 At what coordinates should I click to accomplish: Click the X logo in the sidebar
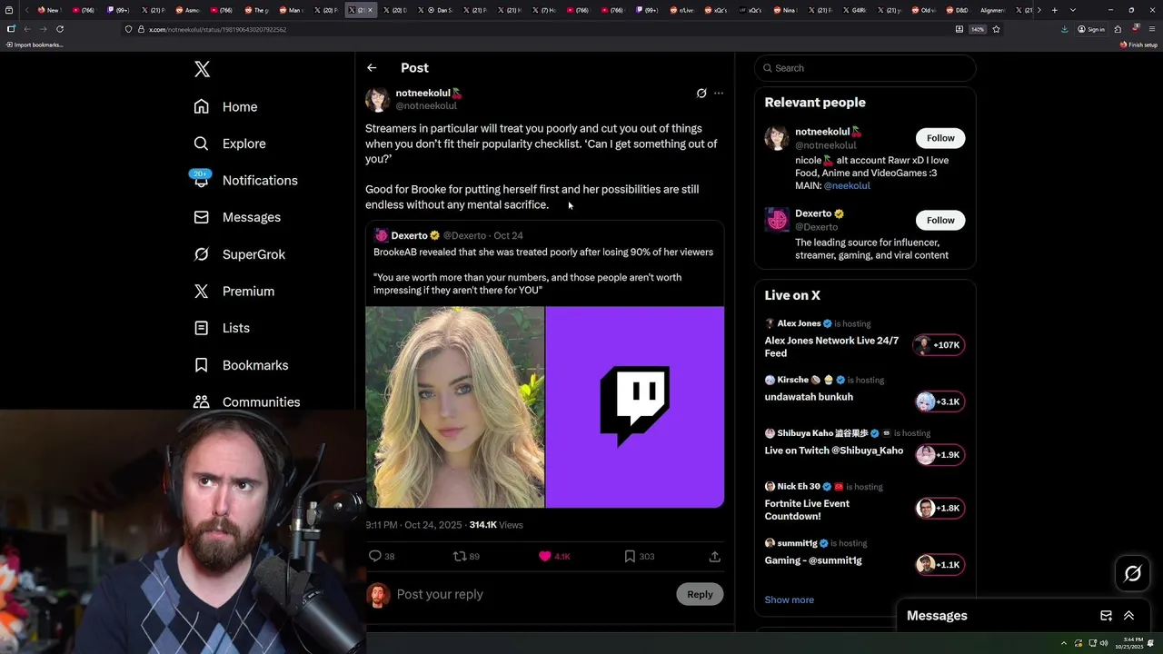(202, 69)
